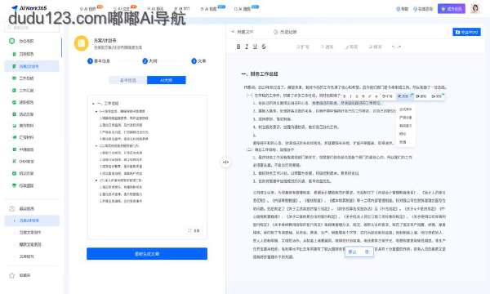
Task: Click the blue generate article button
Action: coord(147,254)
